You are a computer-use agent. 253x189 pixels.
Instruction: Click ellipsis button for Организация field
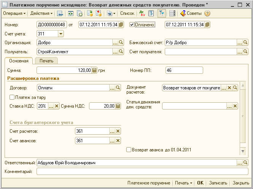(115, 43)
